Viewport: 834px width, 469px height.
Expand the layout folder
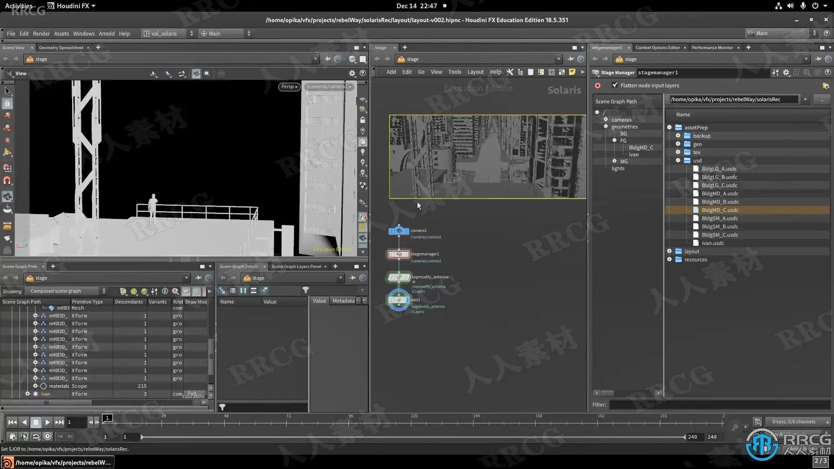pyautogui.click(x=669, y=251)
